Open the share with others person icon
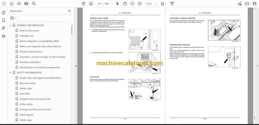The image size is (259, 125). [255, 4]
